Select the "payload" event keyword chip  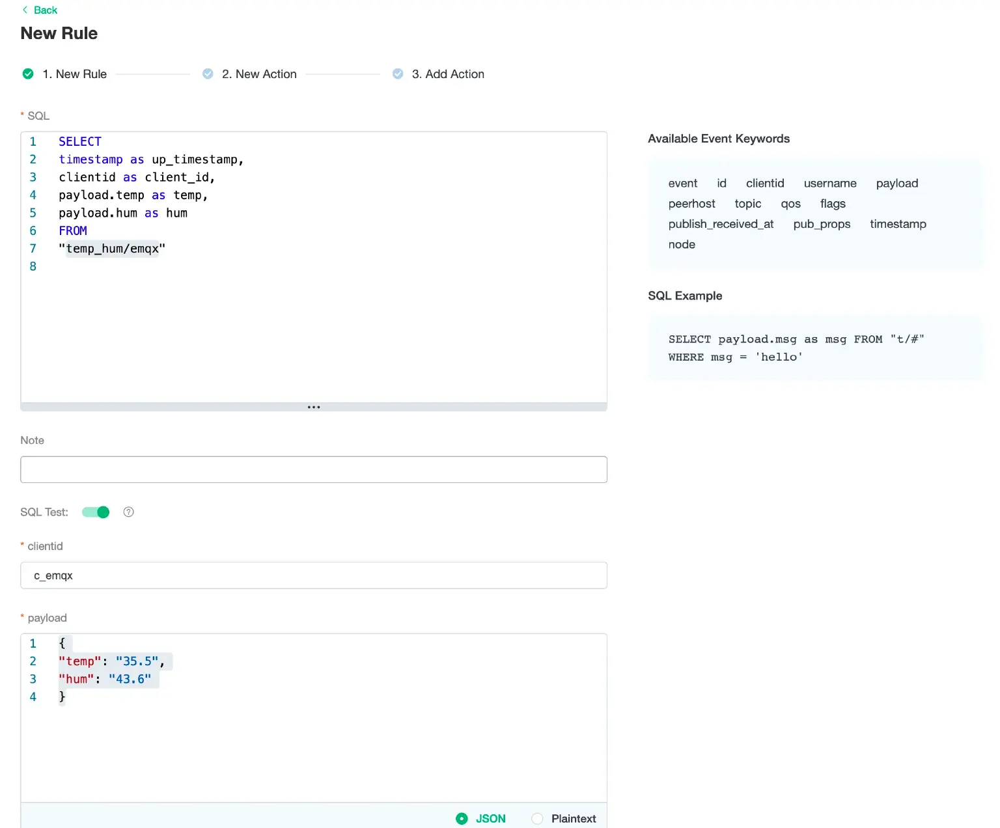click(897, 183)
